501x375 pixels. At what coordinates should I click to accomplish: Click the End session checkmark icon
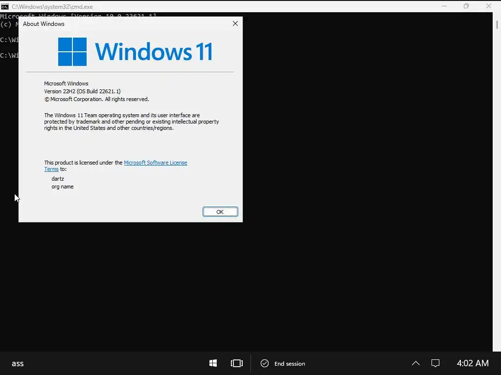(265, 363)
